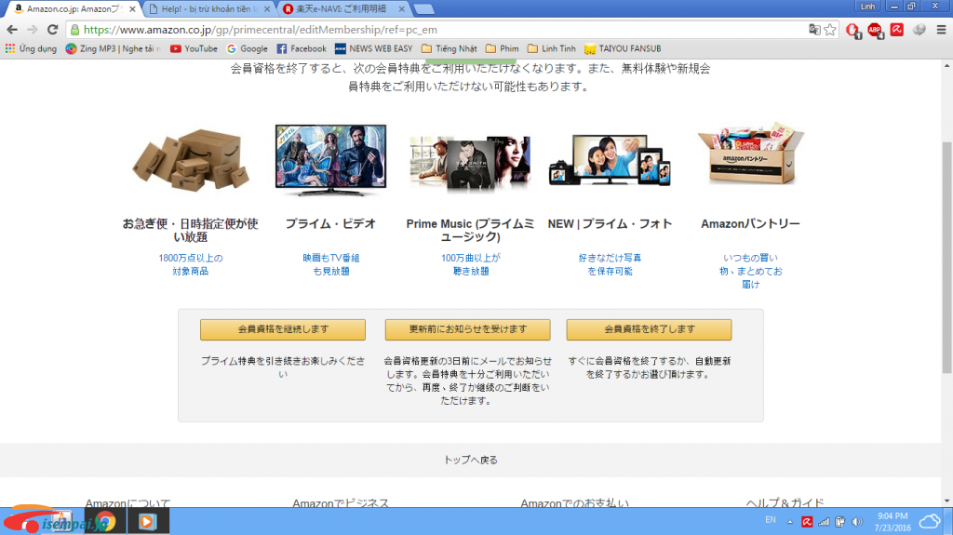Open the red antivirus tray icon

pyautogui.click(x=807, y=522)
